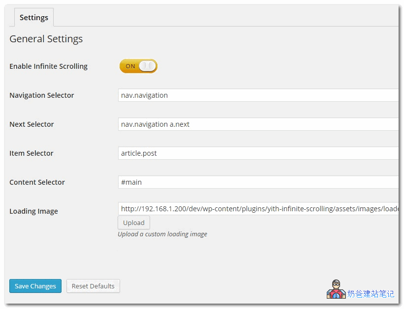Click the Content Selector label
Viewport: 404px width, 309px height.
coord(37,182)
